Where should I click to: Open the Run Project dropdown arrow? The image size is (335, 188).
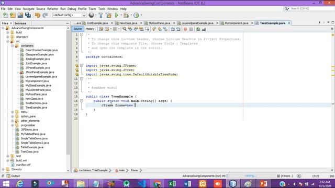pos(121,15)
